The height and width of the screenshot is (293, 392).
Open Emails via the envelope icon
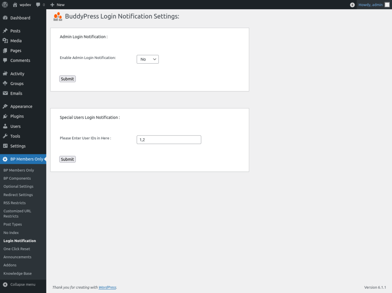coord(6,93)
